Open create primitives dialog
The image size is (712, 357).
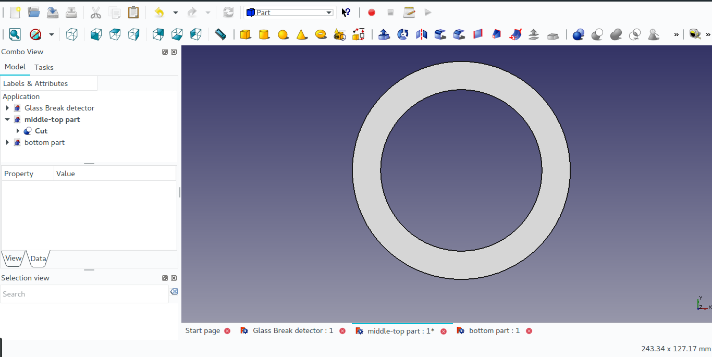point(340,34)
